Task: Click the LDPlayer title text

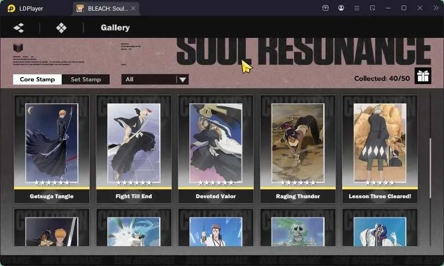Action: [31, 8]
